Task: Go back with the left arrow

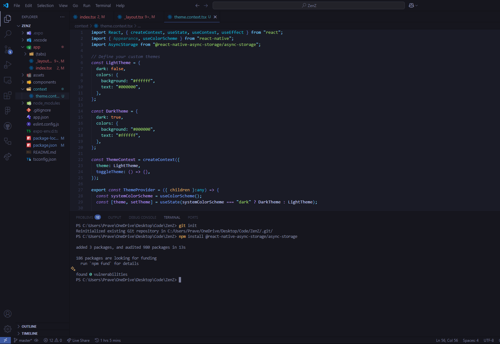Action: tap(197, 5)
